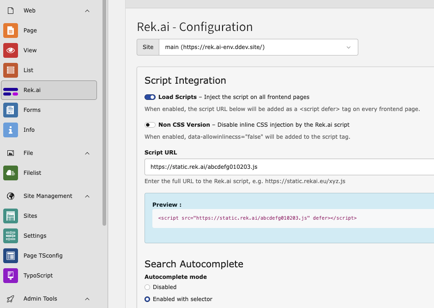Click the Site Management globe icon
Image resolution: width=434 pixels, height=308 pixels.
coord(11,196)
